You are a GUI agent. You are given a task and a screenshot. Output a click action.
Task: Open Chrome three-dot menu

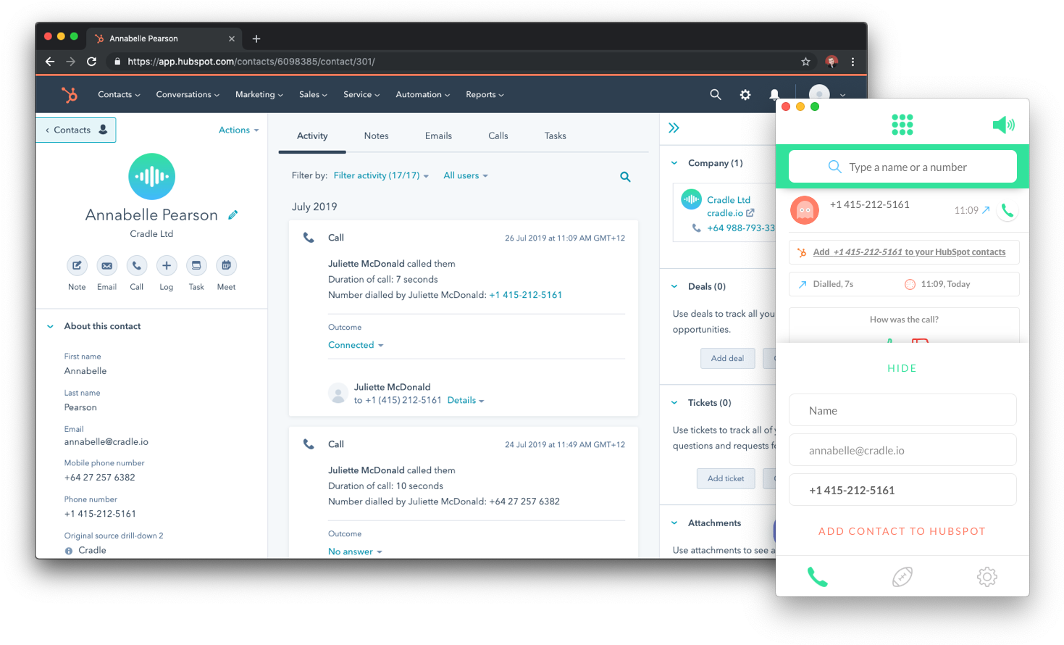point(853,62)
